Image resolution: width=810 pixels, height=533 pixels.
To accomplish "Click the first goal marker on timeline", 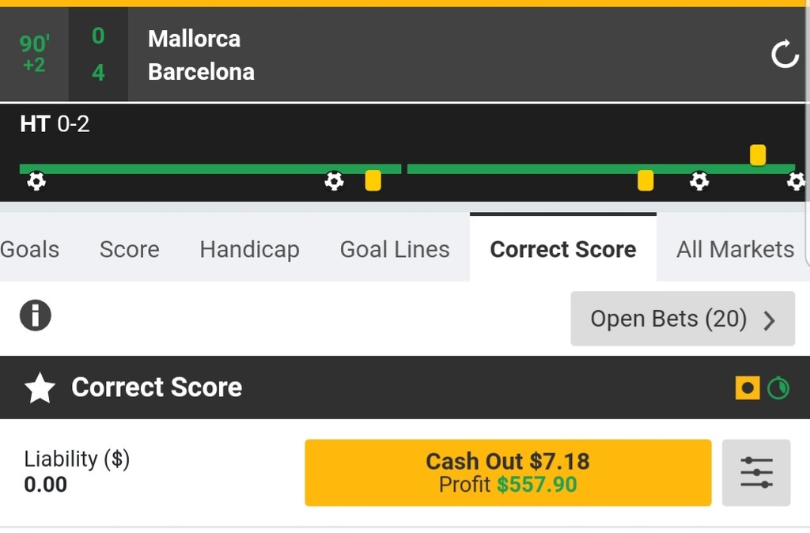I will 36,181.
